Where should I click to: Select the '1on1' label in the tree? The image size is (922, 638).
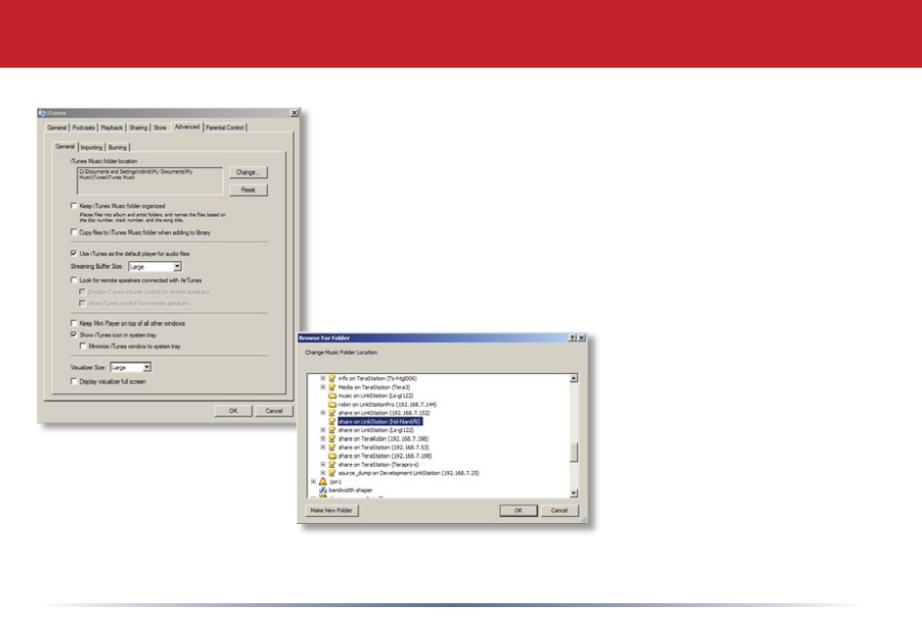point(335,481)
